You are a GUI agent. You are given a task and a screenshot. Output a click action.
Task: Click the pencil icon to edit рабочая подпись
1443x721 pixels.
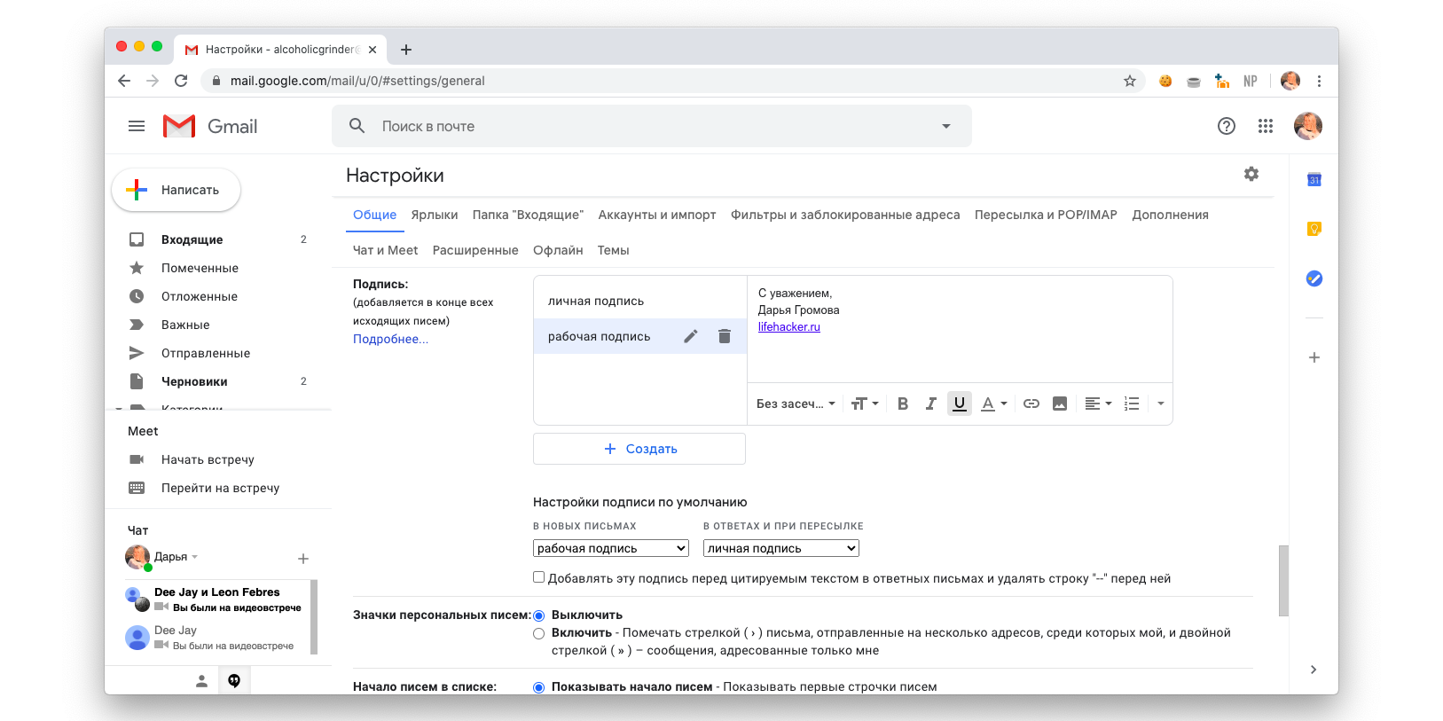tap(691, 336)
